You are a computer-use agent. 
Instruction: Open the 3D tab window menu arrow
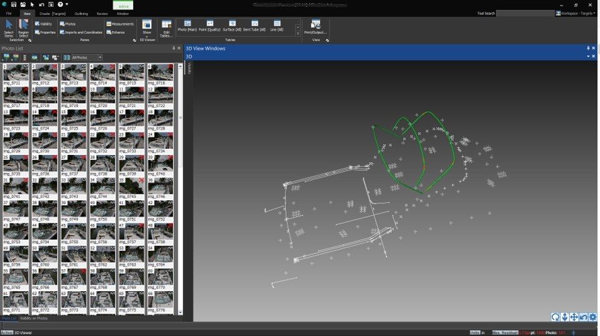[588, 56]
